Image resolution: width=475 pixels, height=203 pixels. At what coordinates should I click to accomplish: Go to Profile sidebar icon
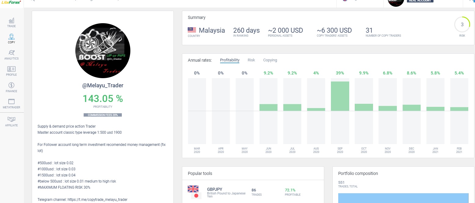click(12, 71)
